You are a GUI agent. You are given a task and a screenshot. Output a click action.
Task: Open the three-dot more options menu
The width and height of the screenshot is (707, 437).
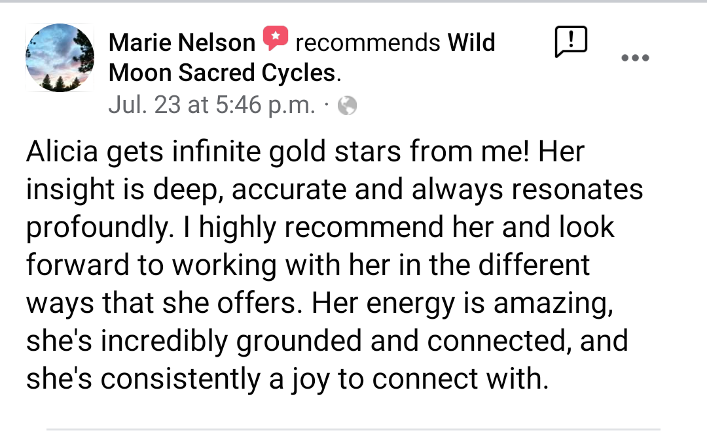[x=634, y=57]
